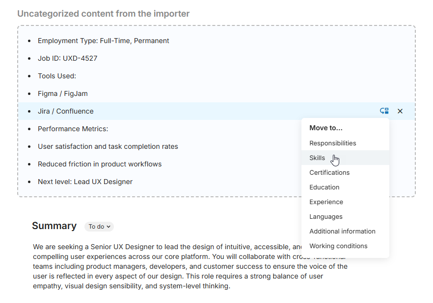
Task: Select Working conditions in the Move to menu
Action: [338, 246]
